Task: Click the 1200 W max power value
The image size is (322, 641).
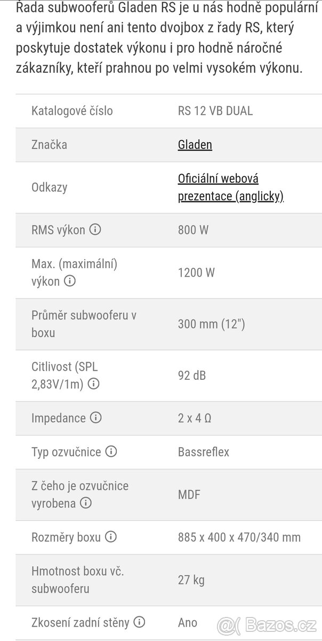Action: click(196, 272)
